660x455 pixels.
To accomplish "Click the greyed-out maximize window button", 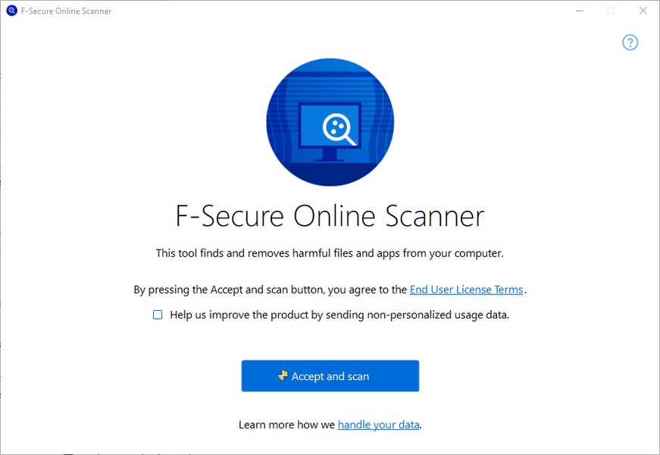I will point(611,11).
